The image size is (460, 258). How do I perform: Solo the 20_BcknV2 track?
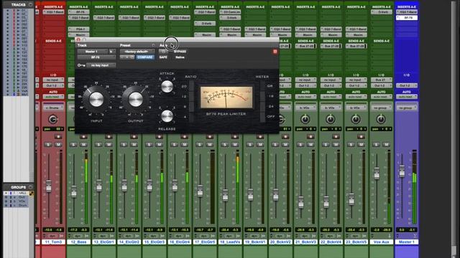(275, 145)
